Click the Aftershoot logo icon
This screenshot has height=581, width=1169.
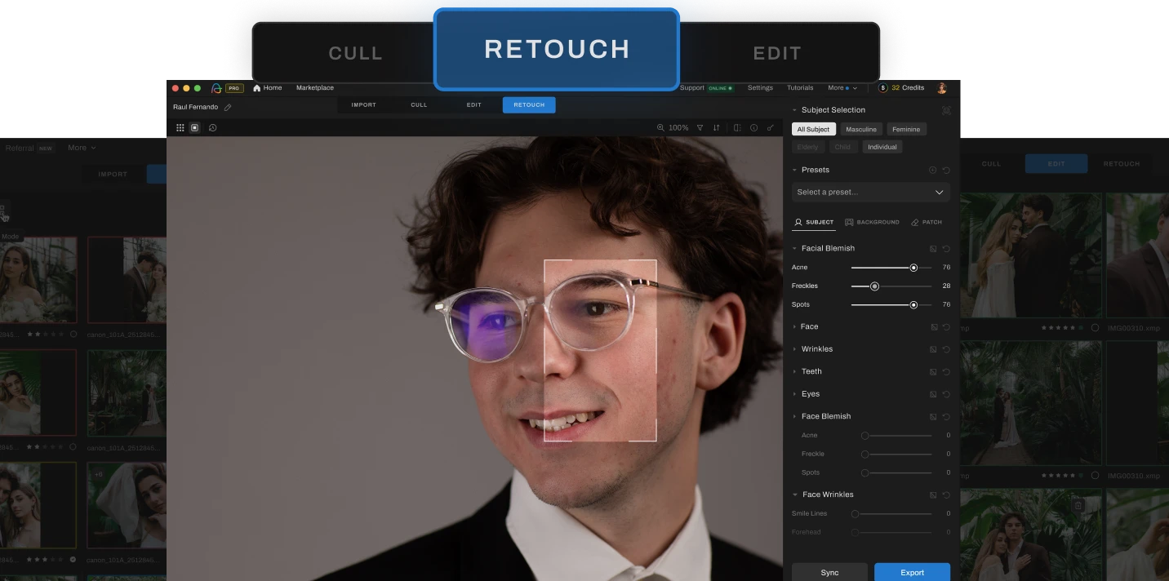click(x=216, y=88)
